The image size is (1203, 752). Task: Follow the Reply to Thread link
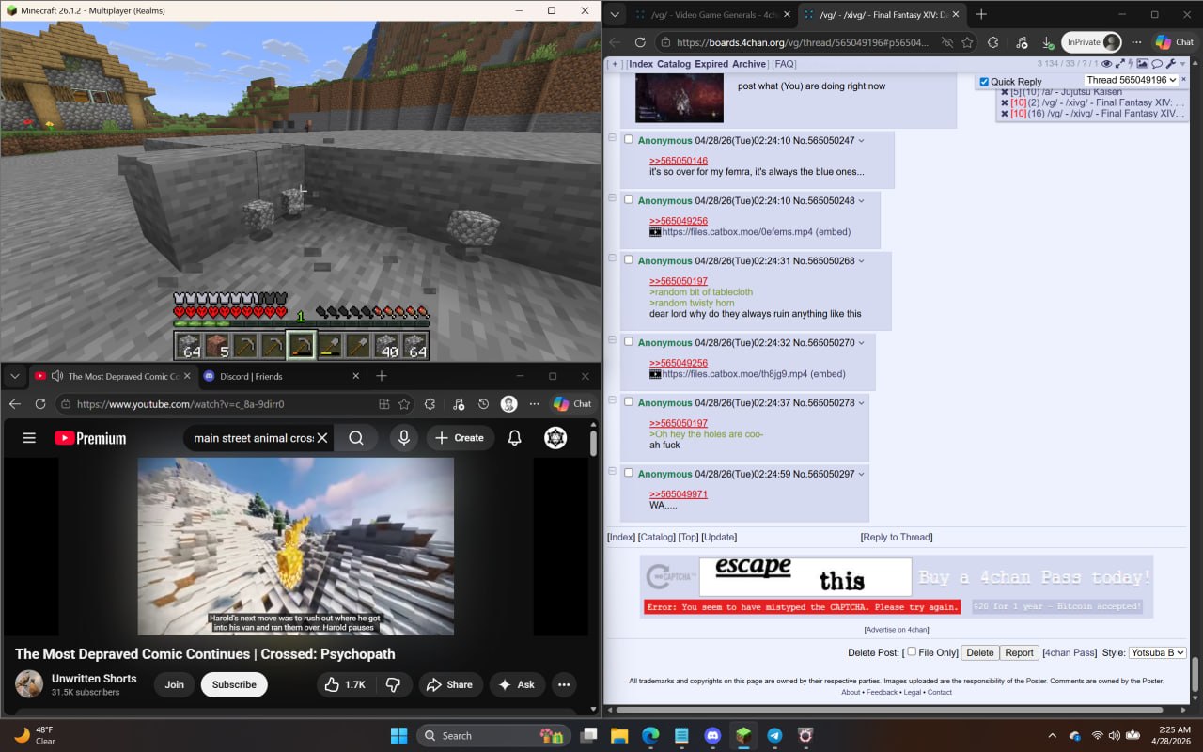tap(897, 537)
